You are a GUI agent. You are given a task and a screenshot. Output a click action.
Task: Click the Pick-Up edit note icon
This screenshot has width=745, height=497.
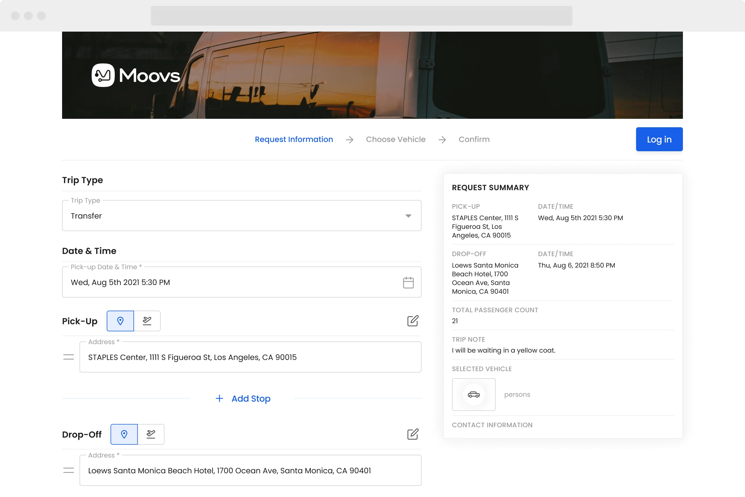413,321
